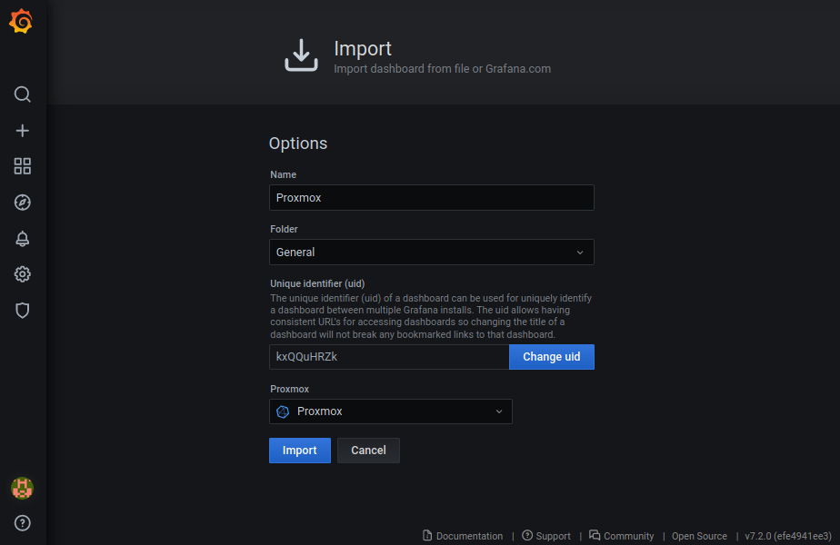Open the Grafana home logo

[21, 22]
